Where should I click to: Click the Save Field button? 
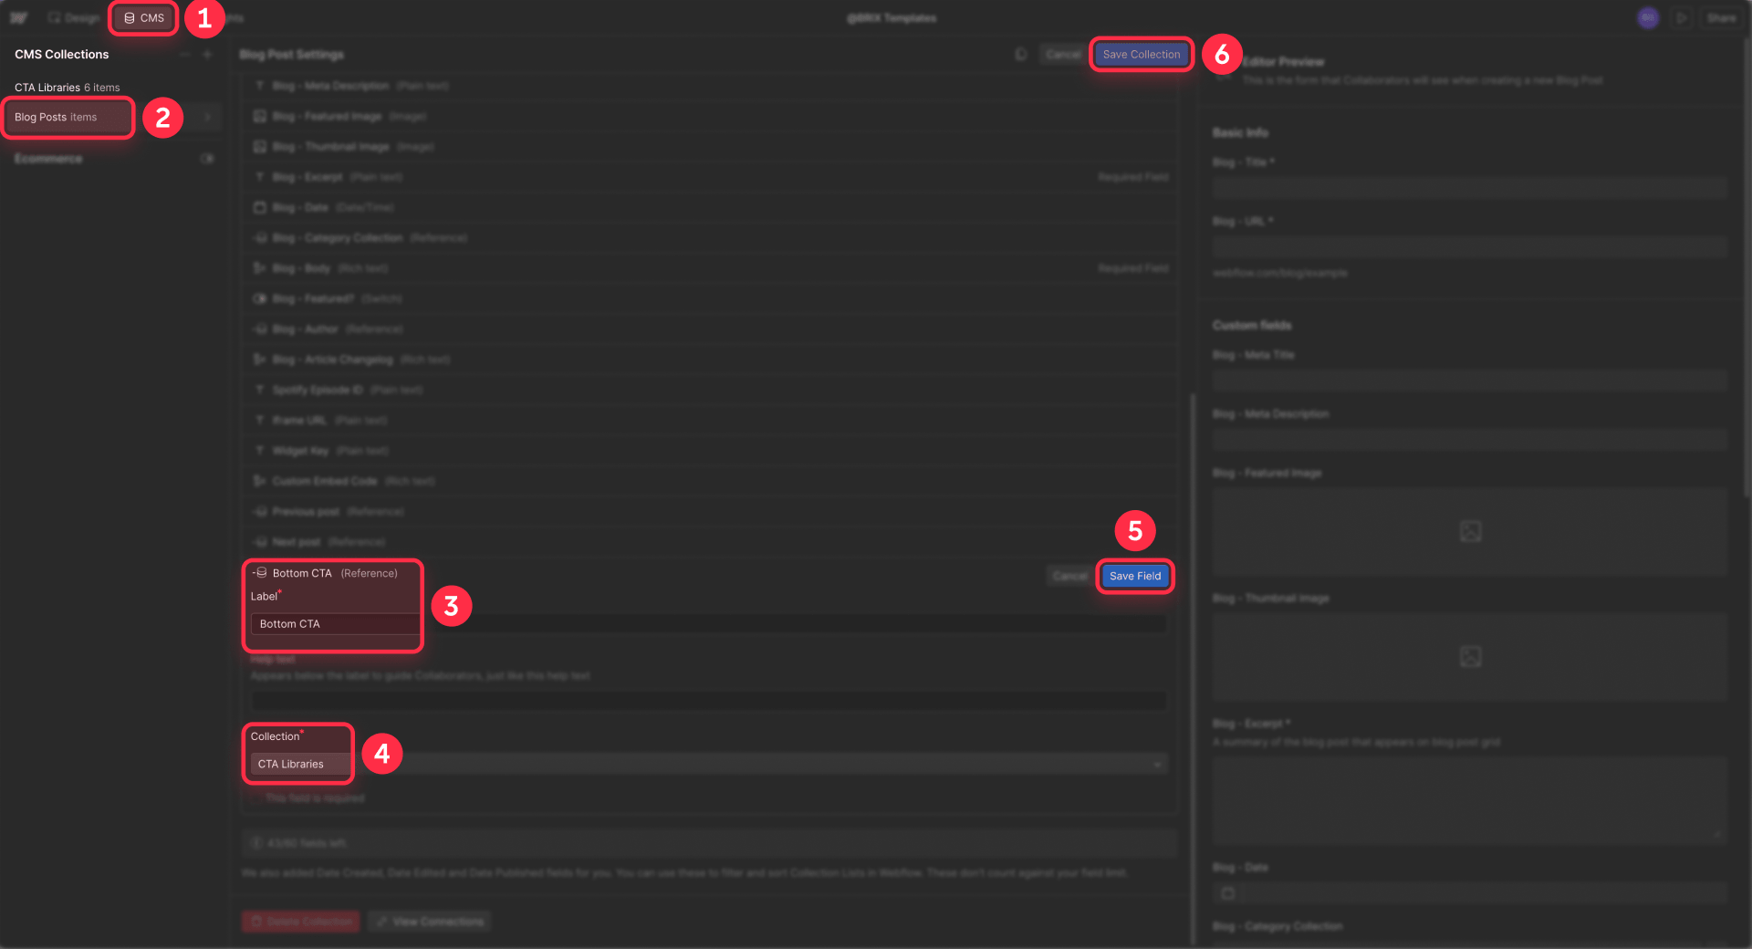tap(1135, 576)
